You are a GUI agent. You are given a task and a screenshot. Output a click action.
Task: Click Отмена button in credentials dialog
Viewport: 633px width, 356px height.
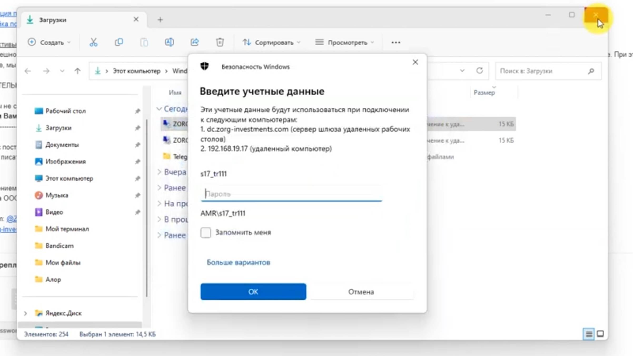[x=361, y=291]
